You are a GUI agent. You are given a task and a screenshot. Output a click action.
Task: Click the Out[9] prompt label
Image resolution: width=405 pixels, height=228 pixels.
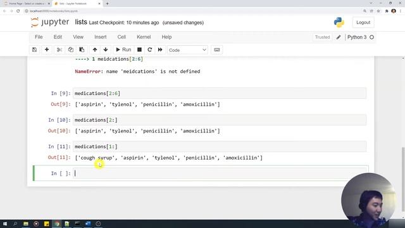pyautogui.click(x=61, y=104)
